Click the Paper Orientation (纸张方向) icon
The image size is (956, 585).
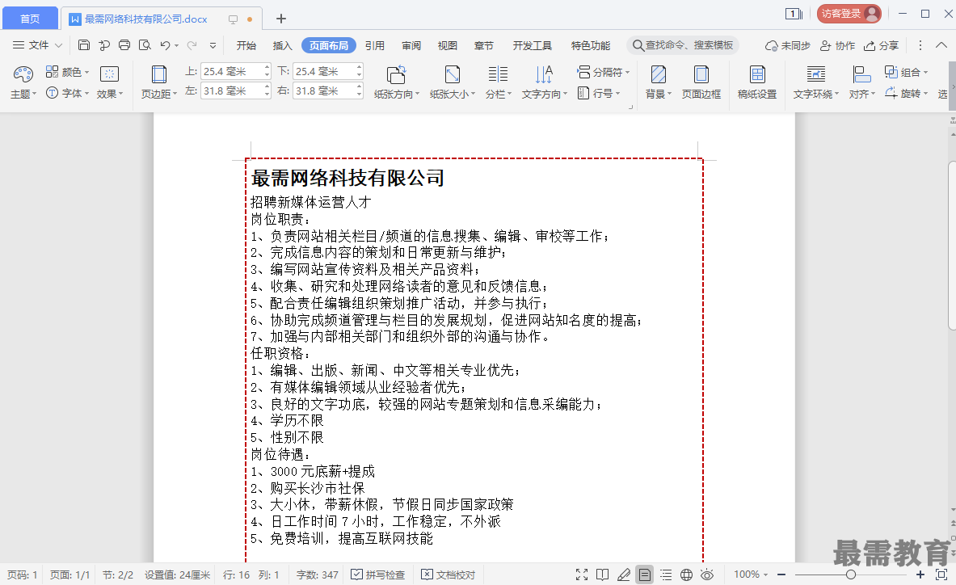click(x=396, y=74)
